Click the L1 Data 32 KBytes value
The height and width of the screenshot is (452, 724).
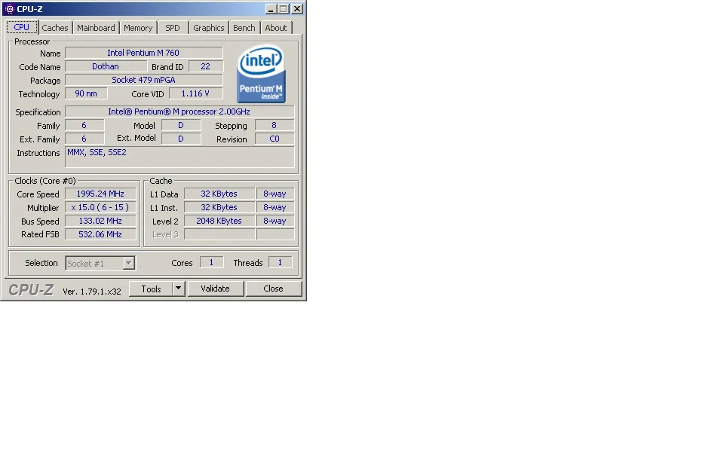pos(219,194)
